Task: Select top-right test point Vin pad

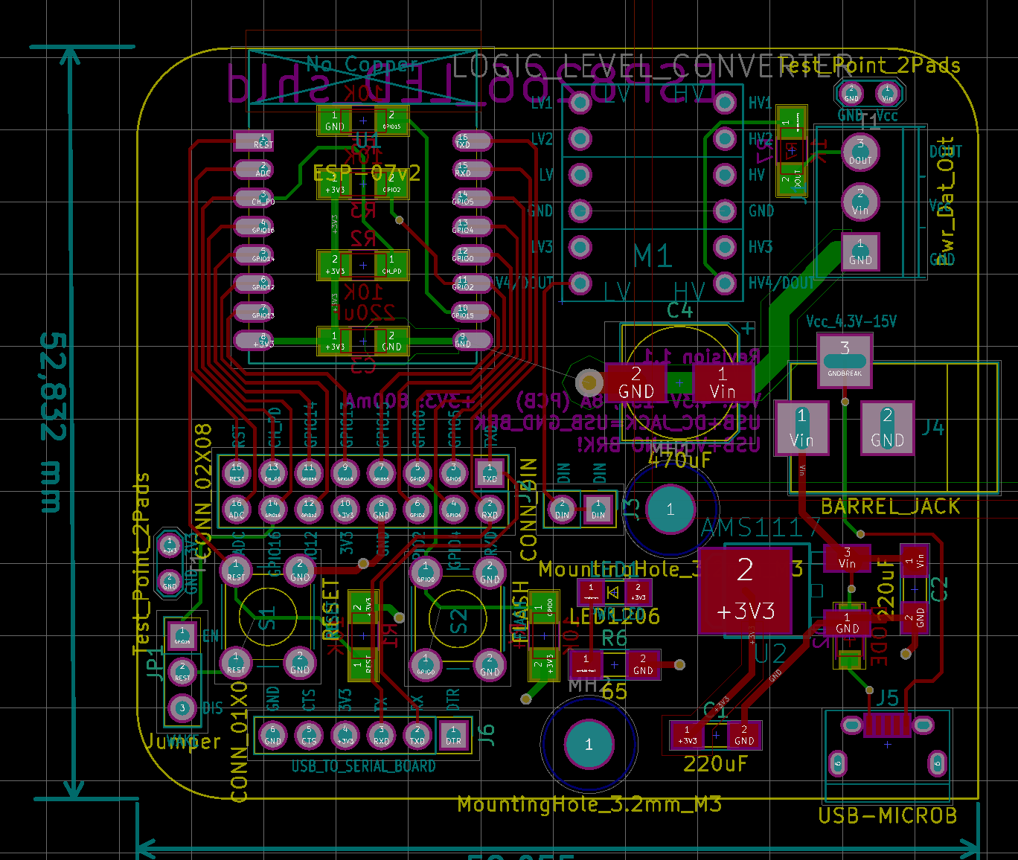Action: click(888, 94)
